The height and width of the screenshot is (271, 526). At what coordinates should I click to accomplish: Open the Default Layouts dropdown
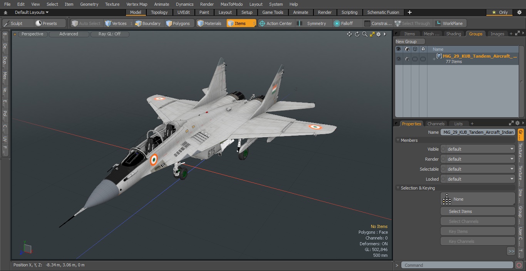pyautogui.click(x=32, y=12)
